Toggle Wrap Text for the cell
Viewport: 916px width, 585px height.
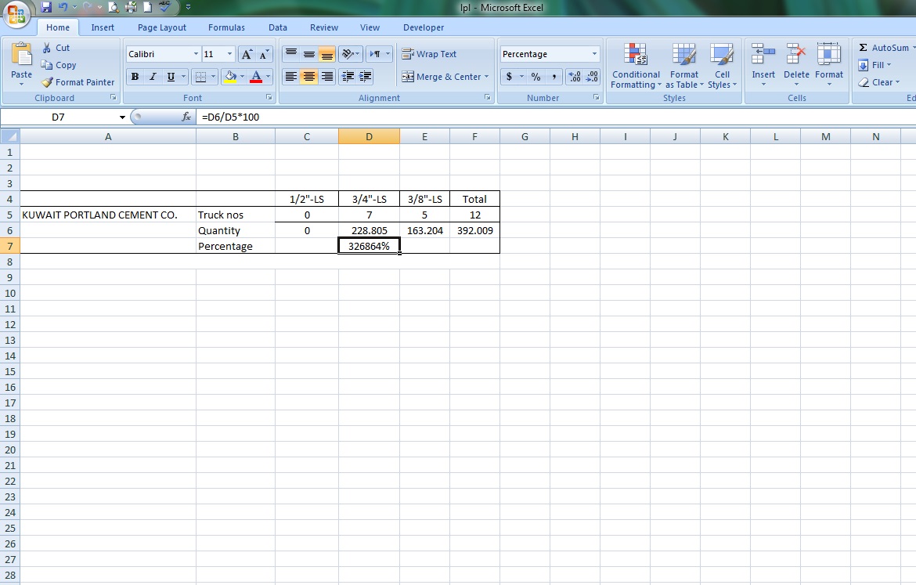[x=429, y=54]
